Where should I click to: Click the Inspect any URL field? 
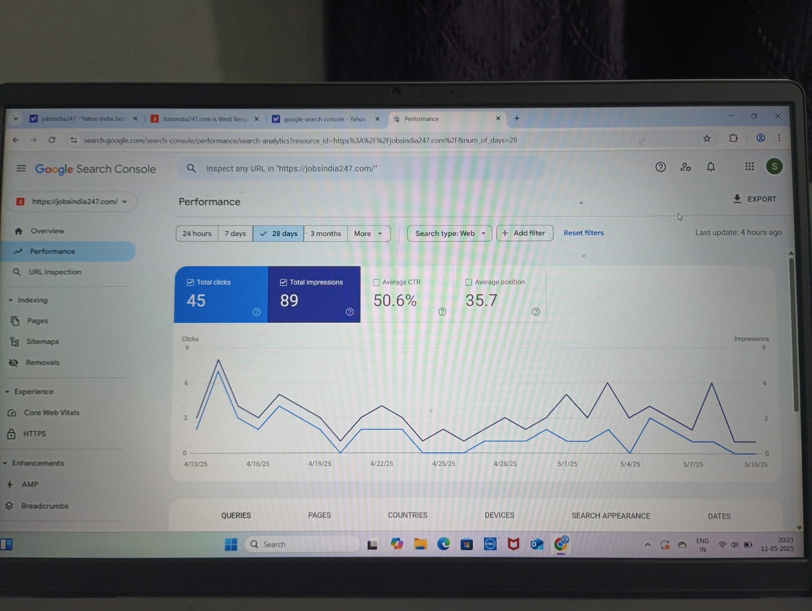pos(361,168)
